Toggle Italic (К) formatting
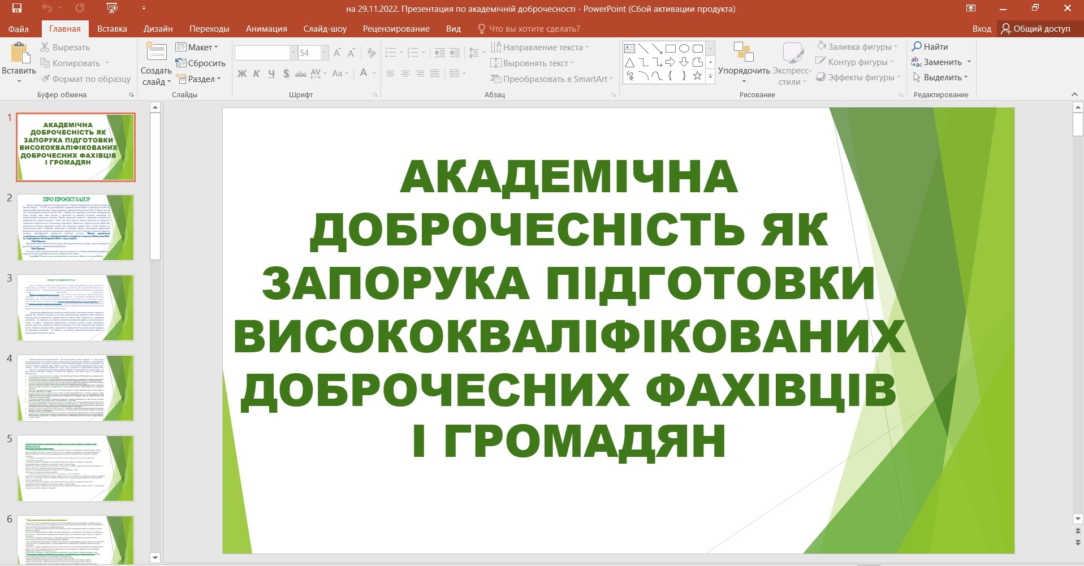The image size is (1084, 566). [x=257, y=74]
